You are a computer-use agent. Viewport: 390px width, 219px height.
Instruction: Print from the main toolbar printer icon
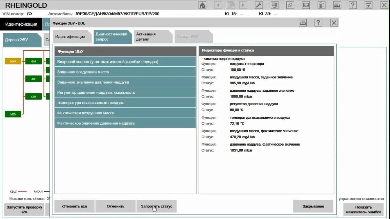337,5
